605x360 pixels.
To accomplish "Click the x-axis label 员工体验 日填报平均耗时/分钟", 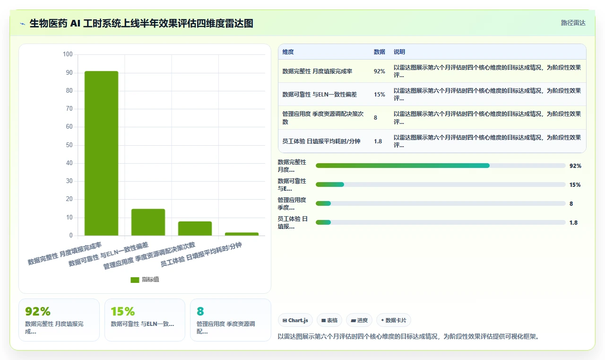I will [201, 255].
